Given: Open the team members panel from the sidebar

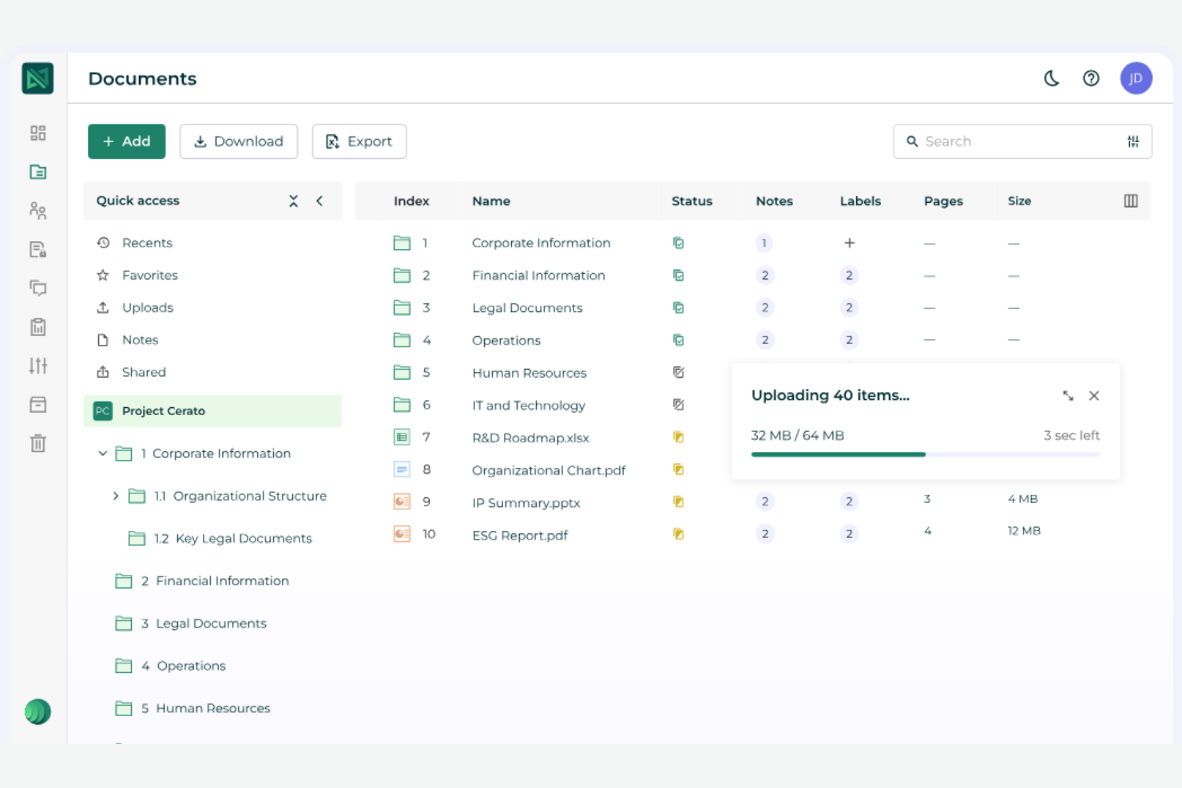Looking at the screenshot, I should pos(38,211).
